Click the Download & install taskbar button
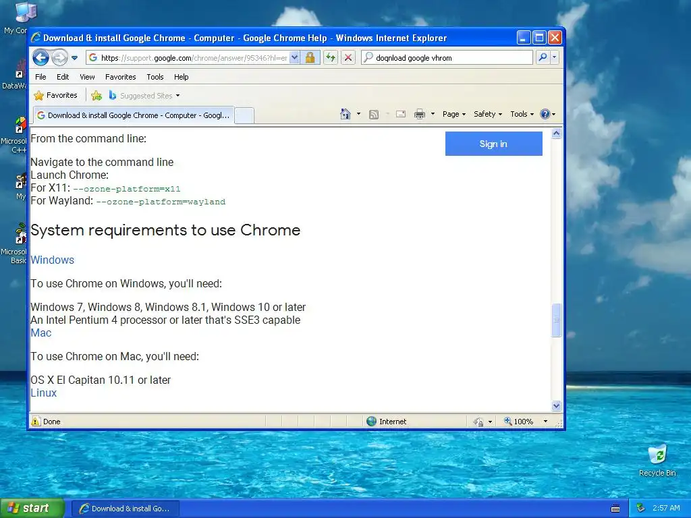The height and width of the screenshot is (518, 691). [126, 509]
